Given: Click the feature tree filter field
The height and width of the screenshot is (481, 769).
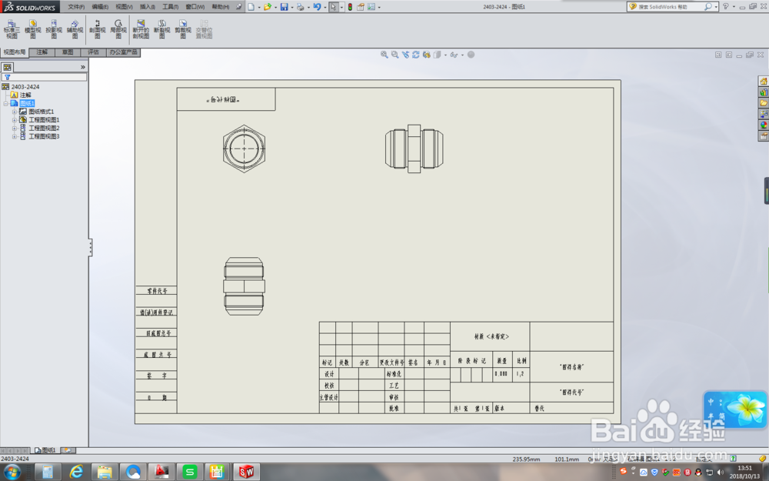Looking at the screenshot, I should coord(44,77).
